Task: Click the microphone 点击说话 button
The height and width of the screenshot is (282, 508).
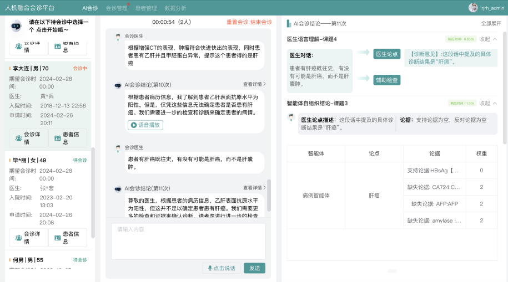Action: tap(222, 268)
